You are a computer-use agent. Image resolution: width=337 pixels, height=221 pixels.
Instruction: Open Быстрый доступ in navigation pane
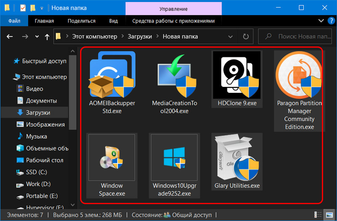[40, 61]
